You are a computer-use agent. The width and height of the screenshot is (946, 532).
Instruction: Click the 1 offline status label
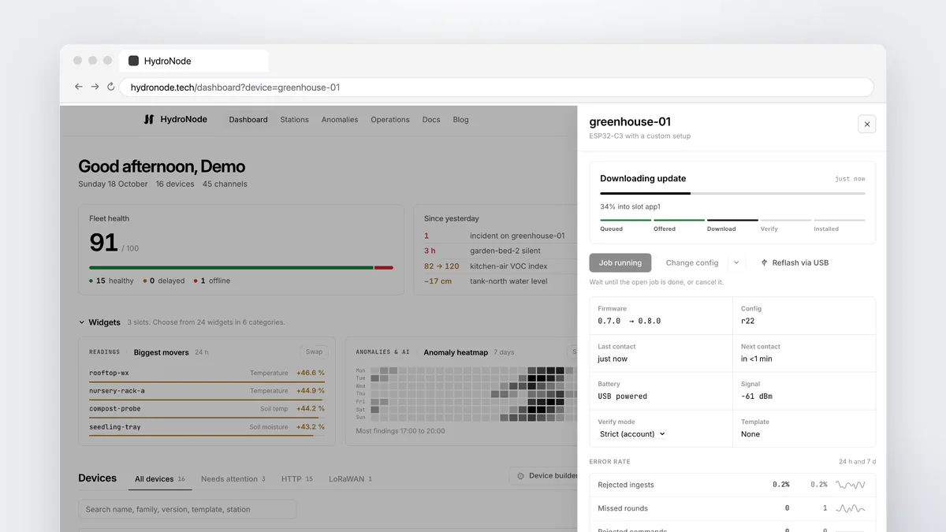[212, 281]
